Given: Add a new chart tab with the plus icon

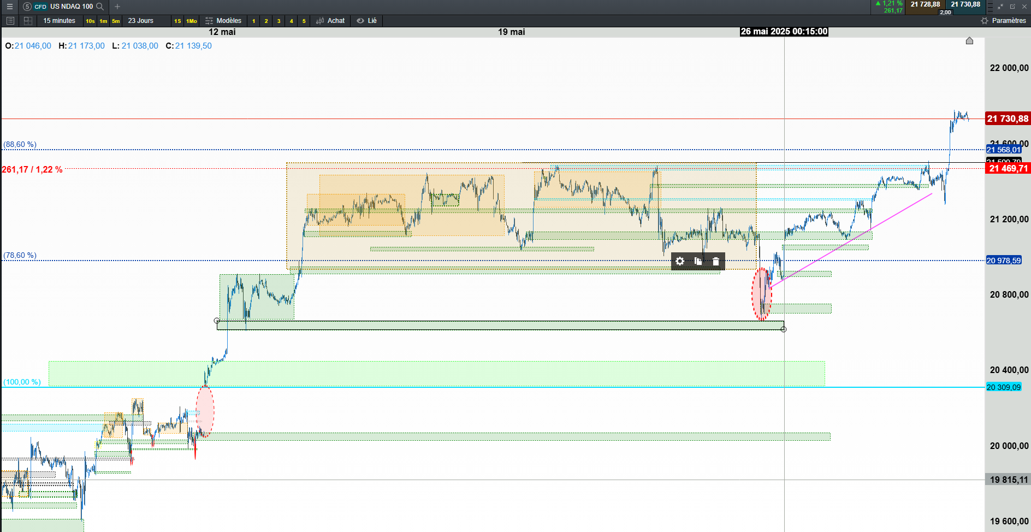Looking at the screenshot, I should coord(117,7).
